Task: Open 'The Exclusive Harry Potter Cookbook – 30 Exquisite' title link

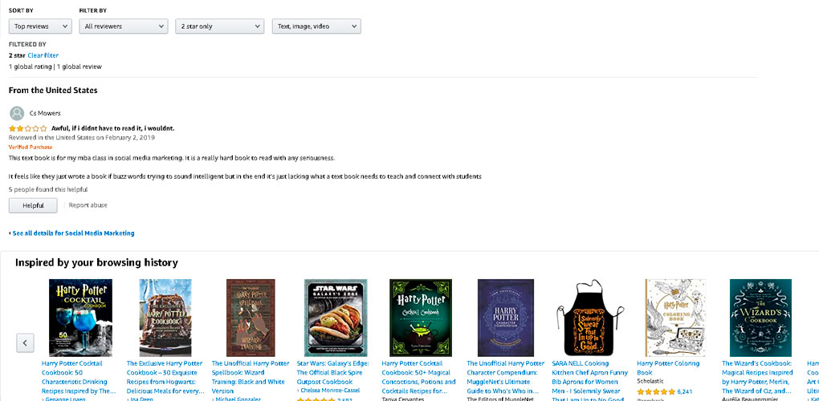Action: click(165, 377)
